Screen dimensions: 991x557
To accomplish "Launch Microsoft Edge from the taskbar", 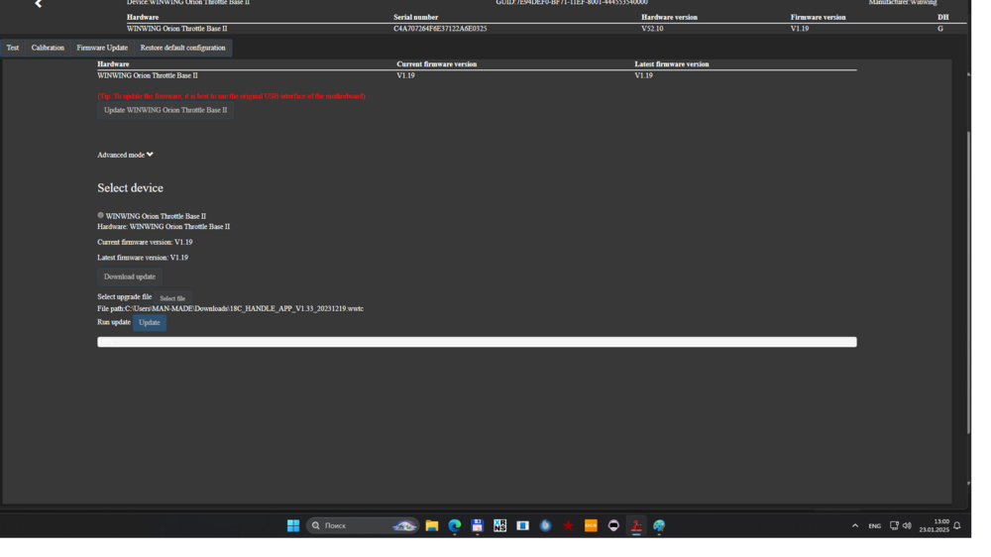I will [x=455, y=526].
